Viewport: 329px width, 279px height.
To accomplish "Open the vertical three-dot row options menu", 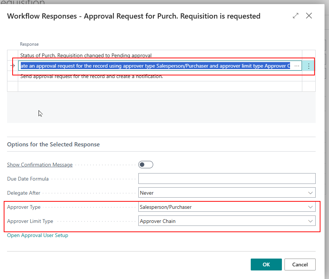I will coord(309,66).
